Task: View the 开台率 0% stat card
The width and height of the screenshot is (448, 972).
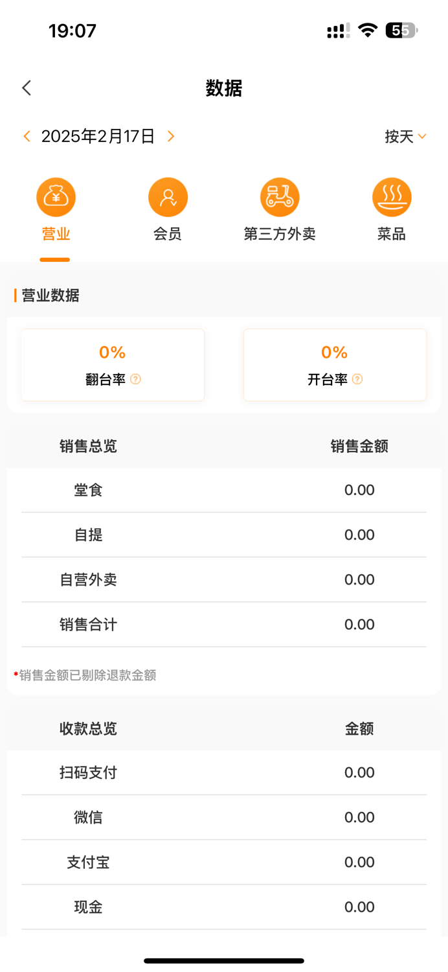Action: click(x=334, y=364)
